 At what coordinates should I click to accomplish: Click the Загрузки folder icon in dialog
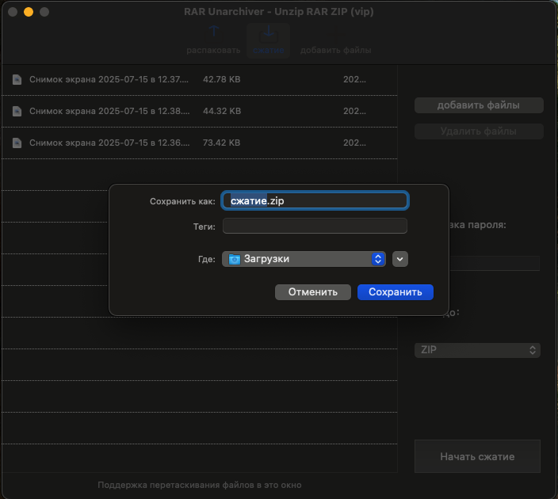tap(235, 259)
